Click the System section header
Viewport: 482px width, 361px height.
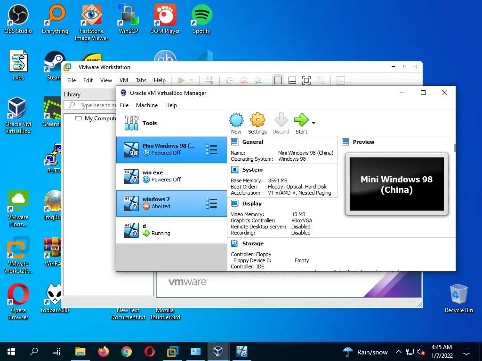click(x=252, y=170)
